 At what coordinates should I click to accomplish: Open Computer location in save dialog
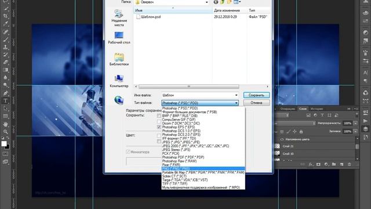(119, 81)
